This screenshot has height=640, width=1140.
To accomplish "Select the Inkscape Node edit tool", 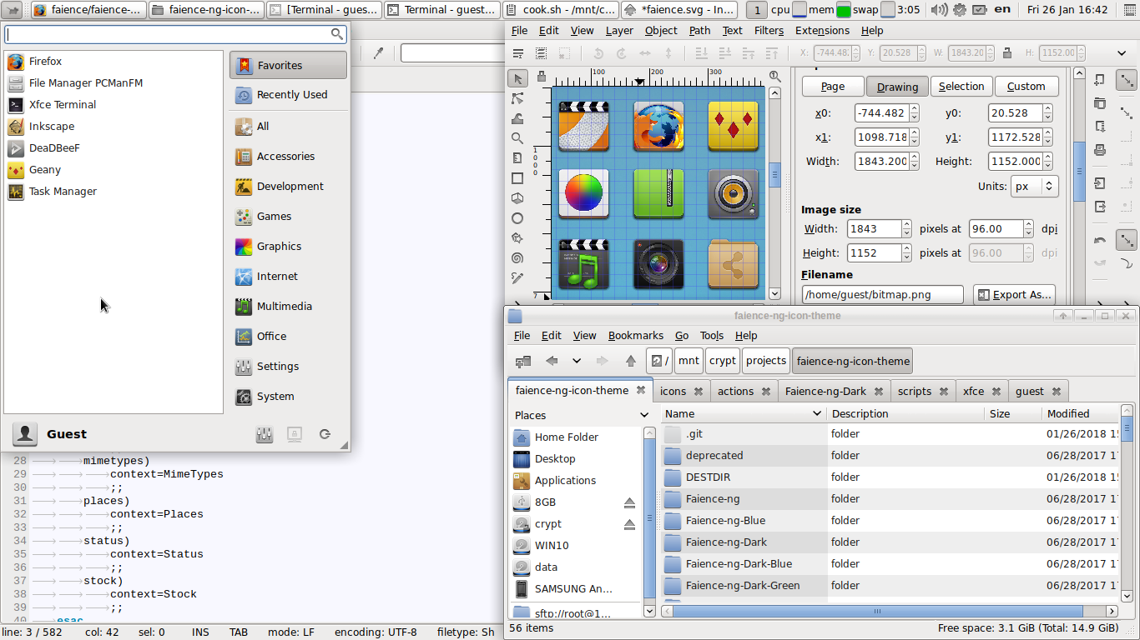I will [x=517, y=98].
